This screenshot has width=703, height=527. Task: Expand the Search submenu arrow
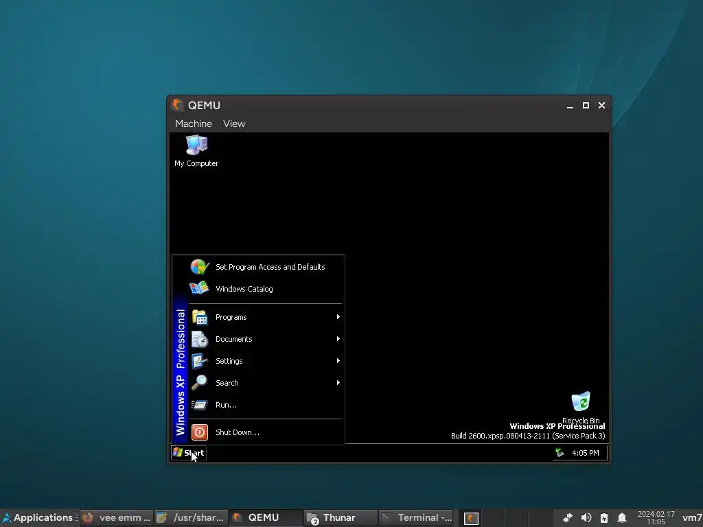point(338,383)
